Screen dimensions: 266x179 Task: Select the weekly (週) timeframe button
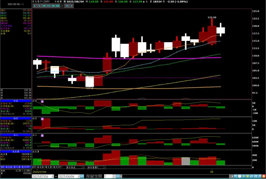point(67,6)
